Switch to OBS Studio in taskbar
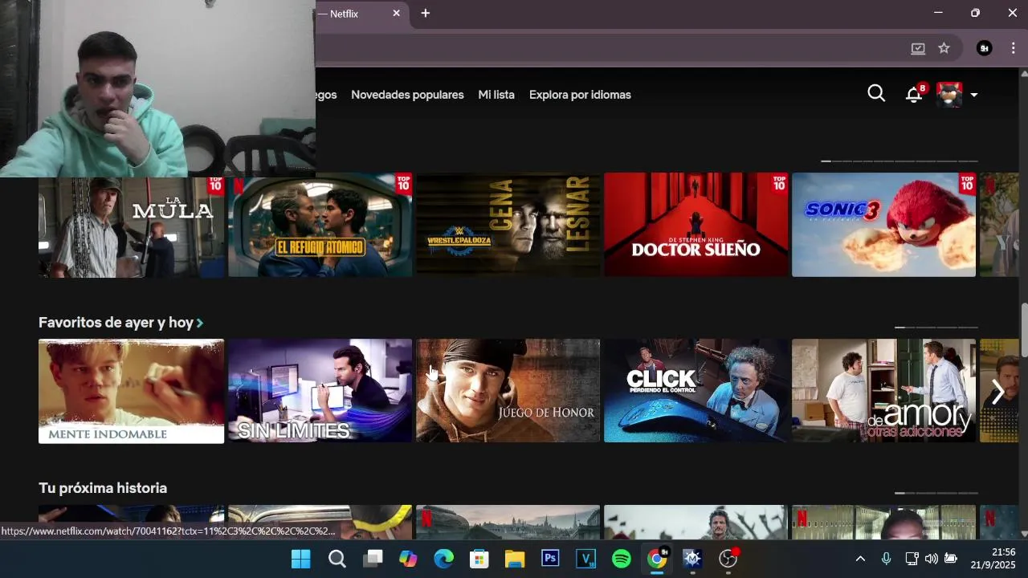The image size is (1028, 578). (728, 559)
